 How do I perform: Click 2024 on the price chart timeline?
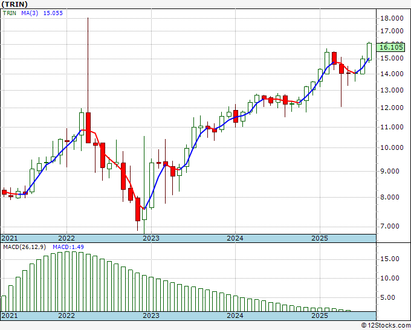click(235, 238)
